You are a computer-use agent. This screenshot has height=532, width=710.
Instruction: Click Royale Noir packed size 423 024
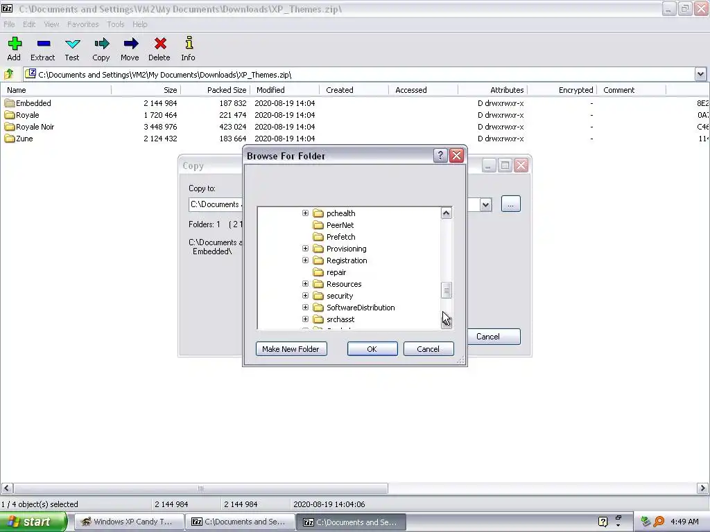tap(233, 127)
